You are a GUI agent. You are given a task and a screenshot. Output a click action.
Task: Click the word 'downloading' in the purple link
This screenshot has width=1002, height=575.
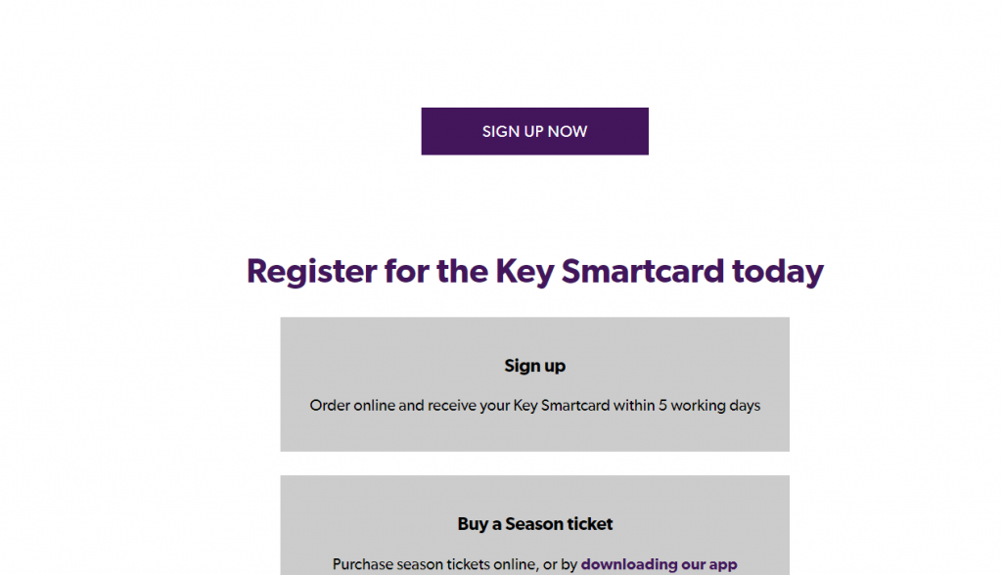coord(629,565)
